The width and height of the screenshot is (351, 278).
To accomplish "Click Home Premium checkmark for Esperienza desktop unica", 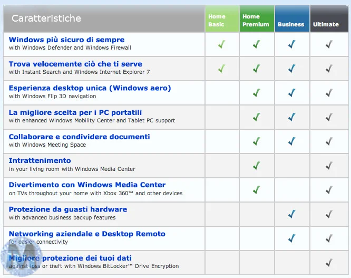I will [257, 93].
